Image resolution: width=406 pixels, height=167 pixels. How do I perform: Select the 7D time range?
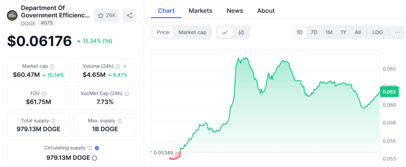314,32
